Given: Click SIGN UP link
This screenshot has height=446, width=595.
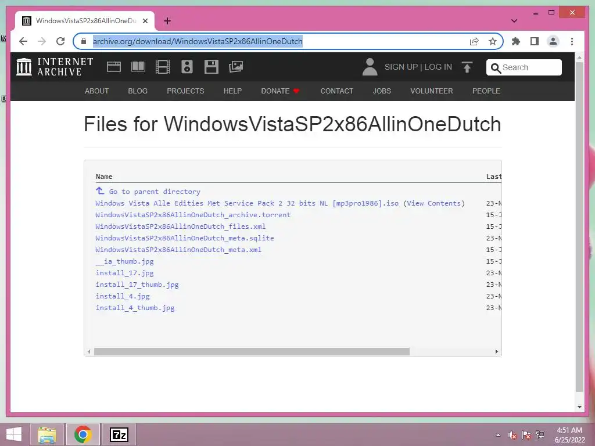Looking at the screenshot, I should (x=401, y=67).
